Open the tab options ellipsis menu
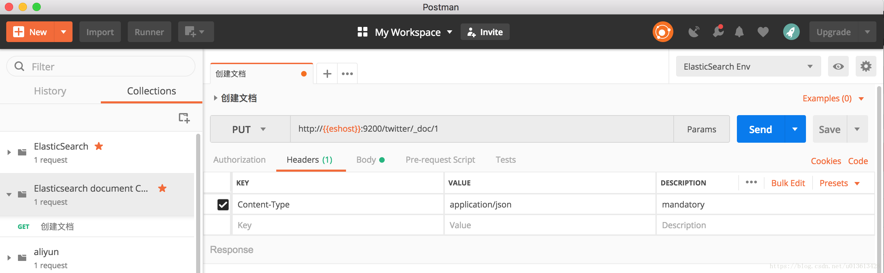Screen dimensions: 884x273 pos(347,74)
